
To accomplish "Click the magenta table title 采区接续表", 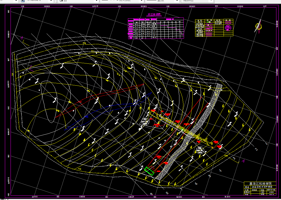I will pyautogui.click(x=154, y=15).
